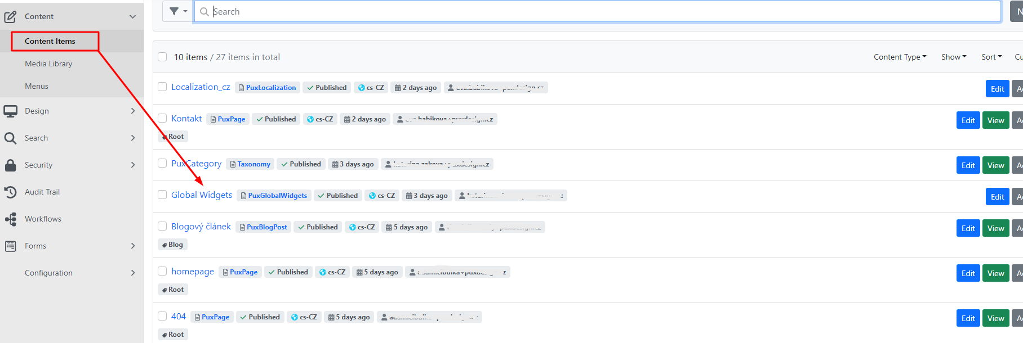Click the Security padlock icon
Screen dimensions: 1023x343
[x=10, y=165]
